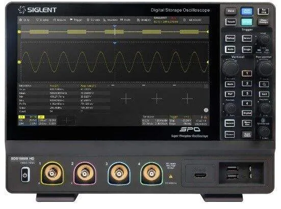Touch the channel 4 green BNC input
The image size is (281, 209).
coord(151,173)
